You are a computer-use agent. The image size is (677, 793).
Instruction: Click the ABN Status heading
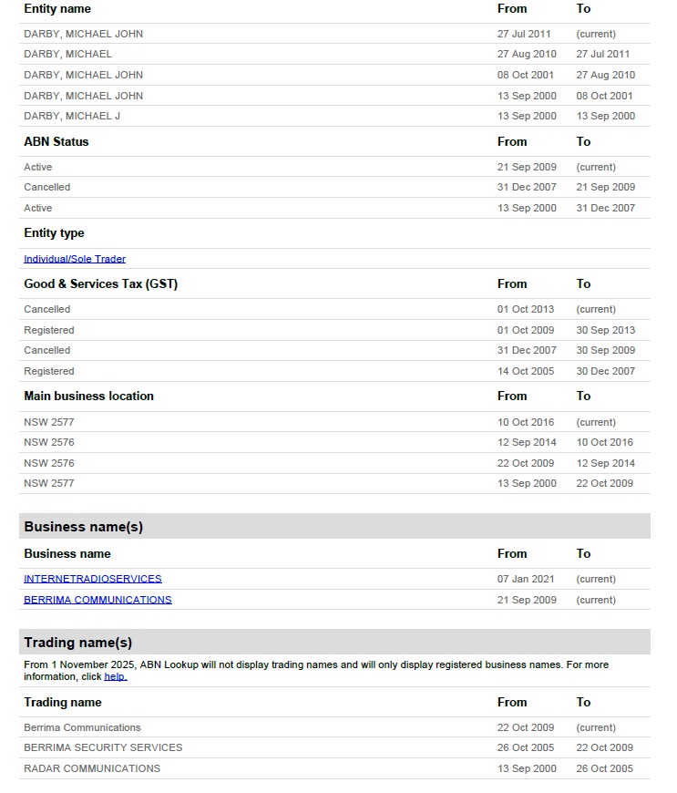tap(56, 141)
